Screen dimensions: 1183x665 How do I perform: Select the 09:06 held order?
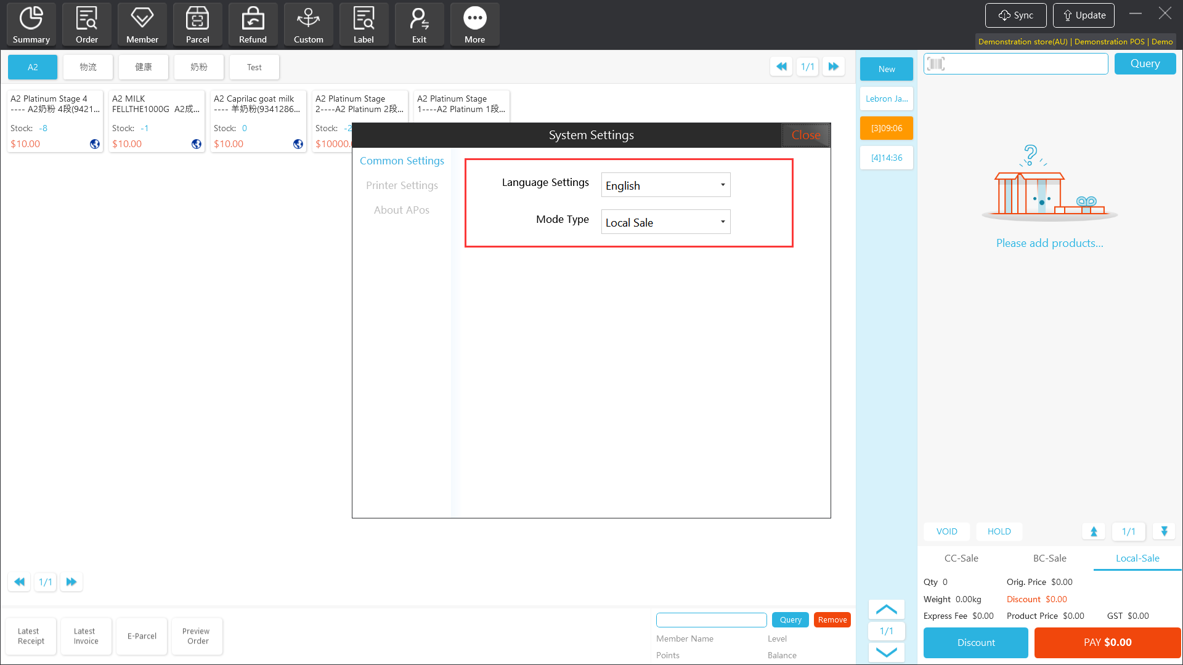click(x=886, y=128)
